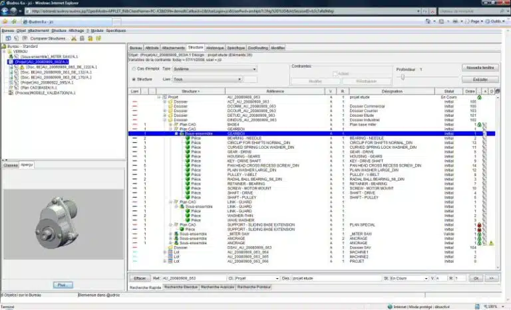The width and height of the screenshot is (511, 310).
Task: Click the first icon in the toolbar under Bureau
Action: pyautogui.click(x=7, y=39)
